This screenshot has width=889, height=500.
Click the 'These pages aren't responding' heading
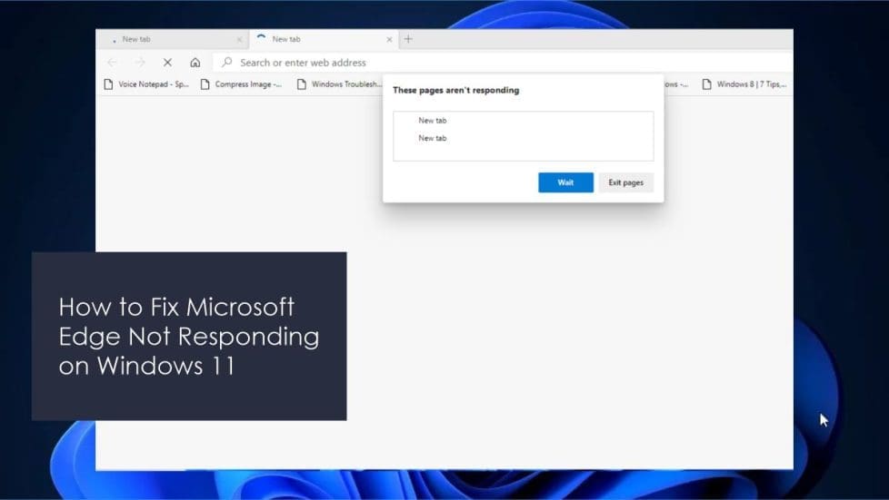455,90
